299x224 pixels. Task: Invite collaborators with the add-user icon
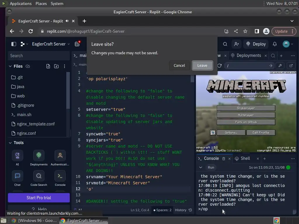[x=237, y=44]
